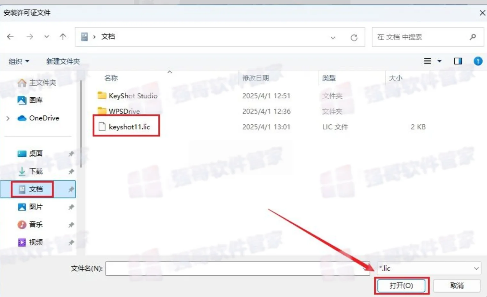
Task: Click the 打开(O) button
Action: (x=401, y=286)
